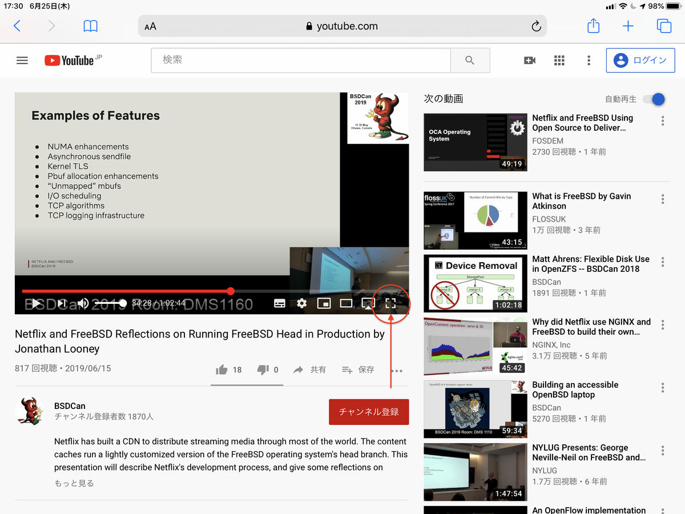Open 'Netflix and FreeBSD Using Open Source' title

point(583,123)
